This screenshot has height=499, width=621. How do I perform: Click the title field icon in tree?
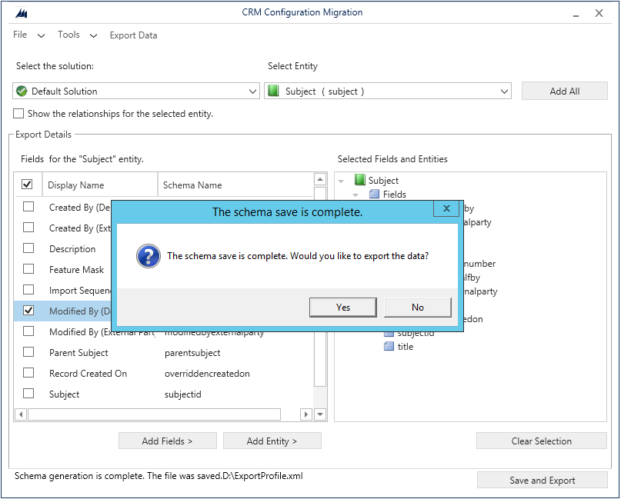[389, 347]
